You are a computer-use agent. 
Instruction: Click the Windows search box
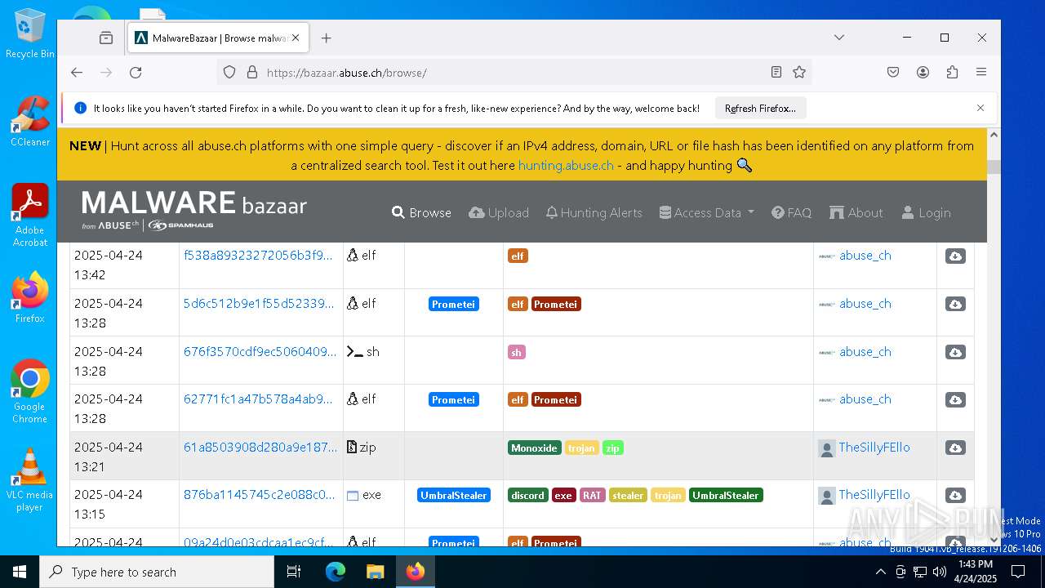pyautogui.click(x=157, y=572)
